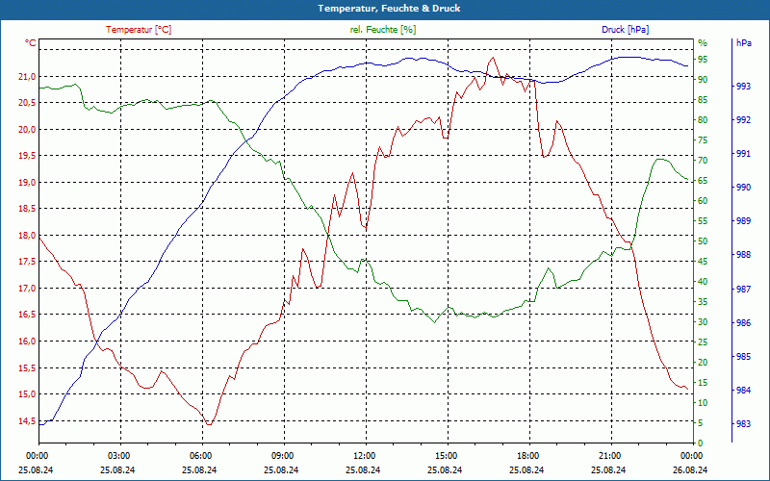Select the blue "Druck [hPa]" legend label
This screenshot has width=770, height=481.
coord(625,30)
